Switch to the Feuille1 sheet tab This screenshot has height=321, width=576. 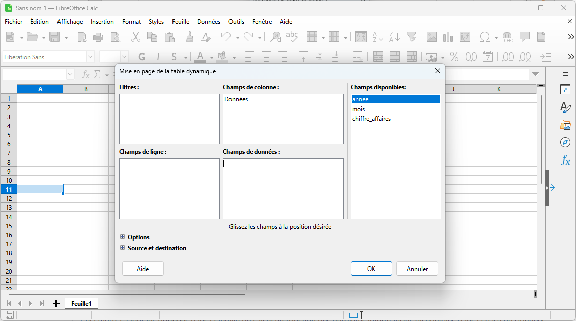81,303
